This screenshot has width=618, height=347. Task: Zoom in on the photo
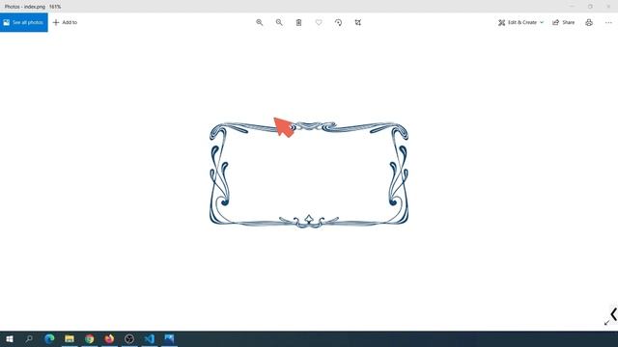pyautogui.click(x=260, y=22)
